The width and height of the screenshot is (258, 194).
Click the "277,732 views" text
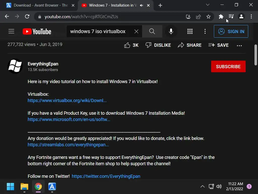22,44
